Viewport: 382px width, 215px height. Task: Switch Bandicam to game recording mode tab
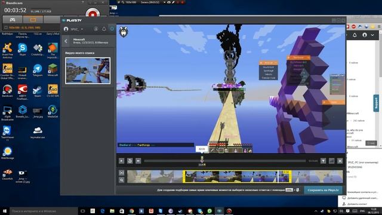tap(13, 20)
